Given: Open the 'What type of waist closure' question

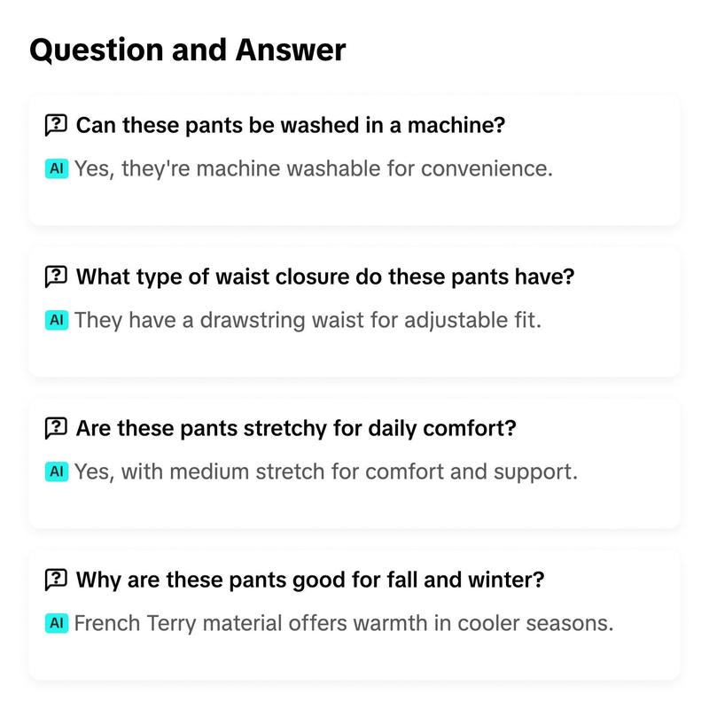Looking at the screenshot, I should 325,277.
